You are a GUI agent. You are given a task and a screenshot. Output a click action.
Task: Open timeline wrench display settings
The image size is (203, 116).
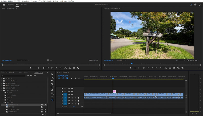click(x=75, y=78)
